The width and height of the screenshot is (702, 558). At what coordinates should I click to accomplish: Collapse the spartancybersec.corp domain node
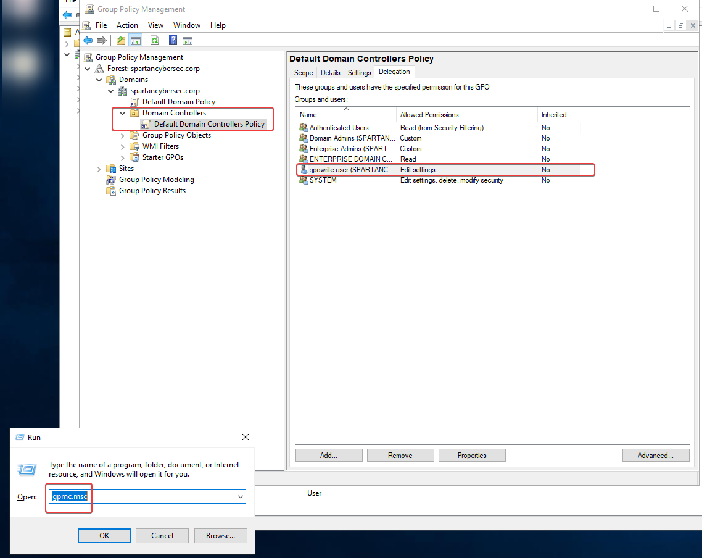coord(111,91)
